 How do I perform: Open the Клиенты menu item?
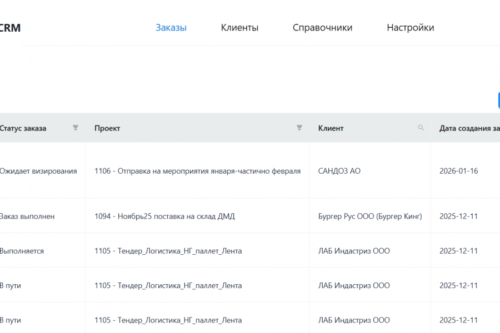coord(239,28)
